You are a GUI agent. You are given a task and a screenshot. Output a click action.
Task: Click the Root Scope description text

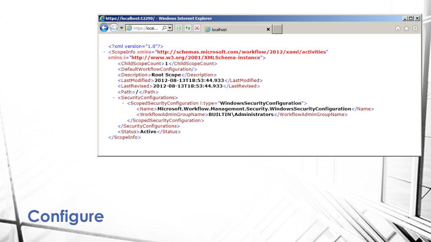(166, 75)
